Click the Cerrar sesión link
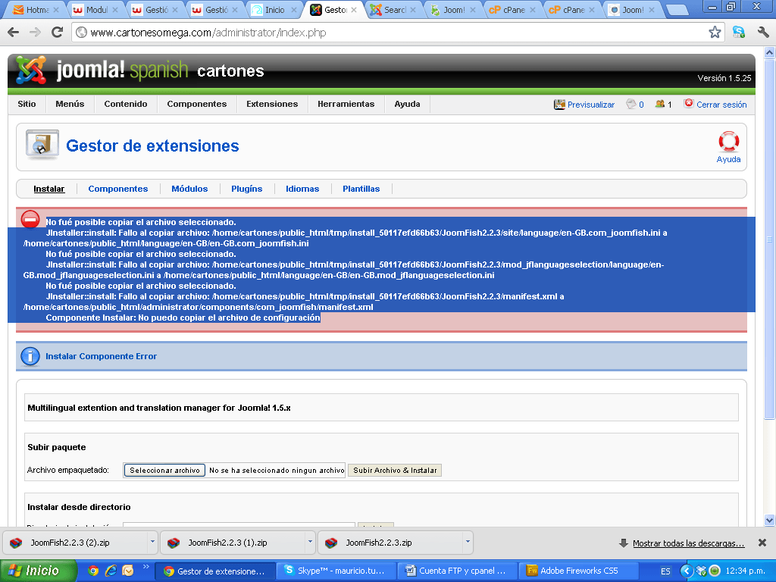 click(x=721, y=105)
